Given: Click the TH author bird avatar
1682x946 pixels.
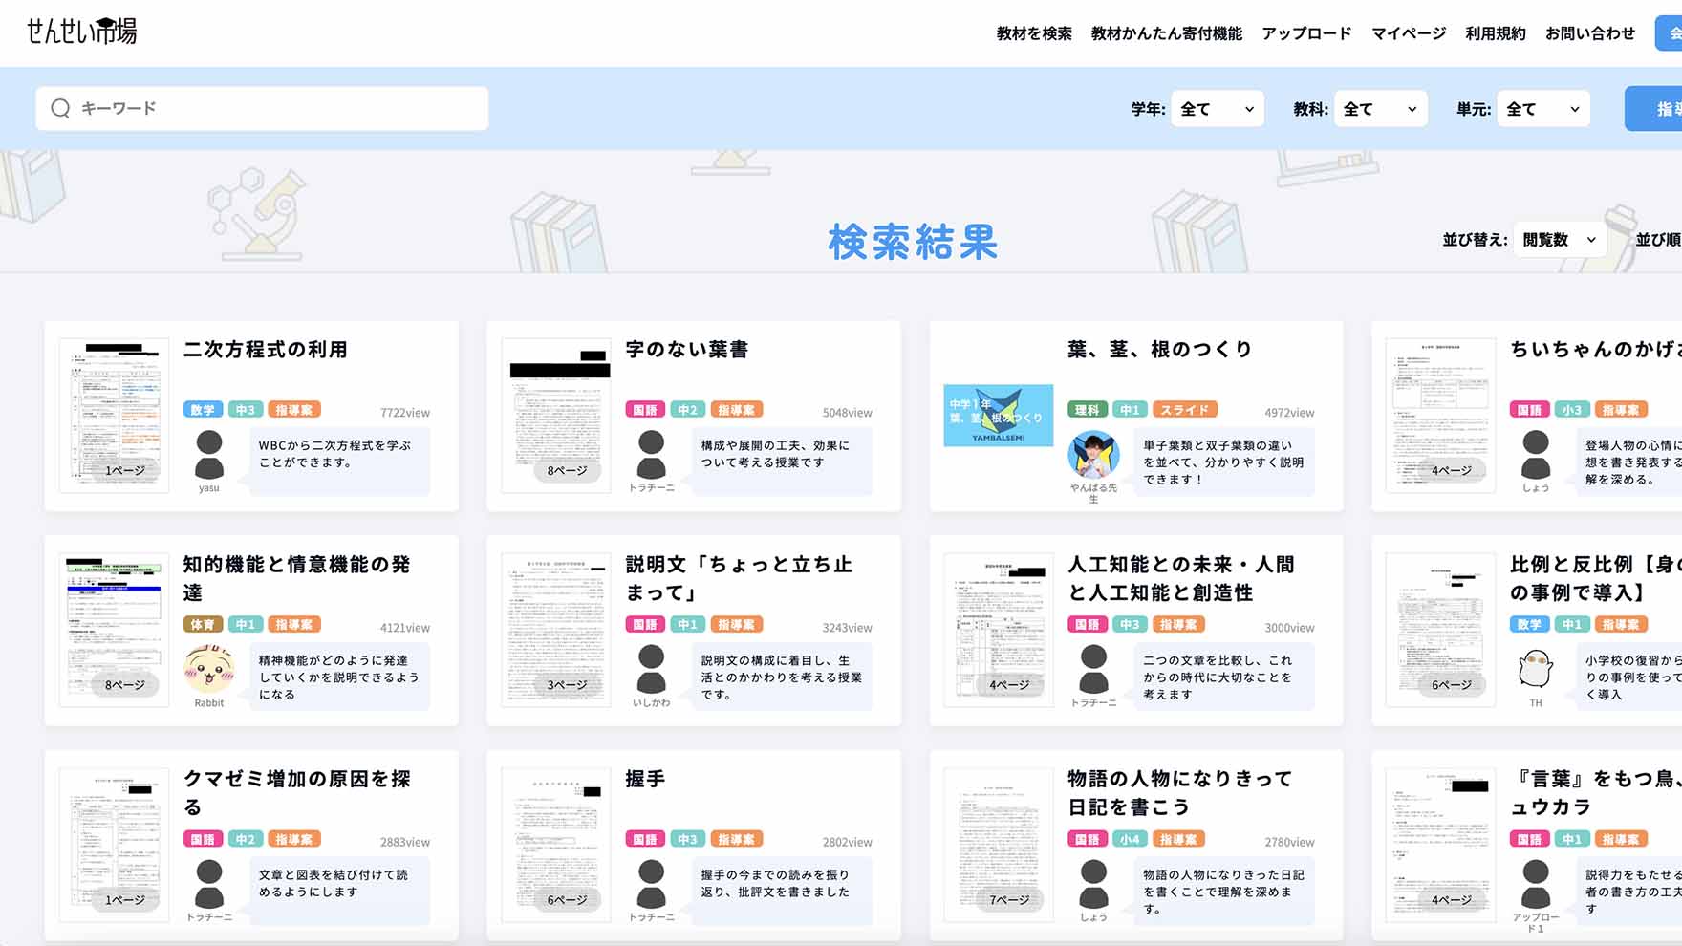Looking at the screenshot, I should [1535, 669].
